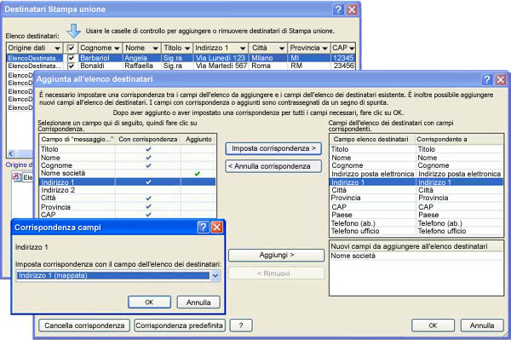Click OK in Corrispondenza campi dialog
The width and height of the screenshot is (511, 340).
click(x=149, y=303)
